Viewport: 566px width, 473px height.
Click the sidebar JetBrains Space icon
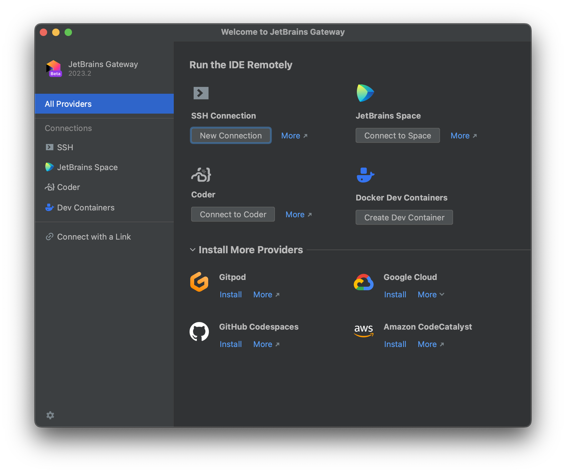click(x=49, y=167)
